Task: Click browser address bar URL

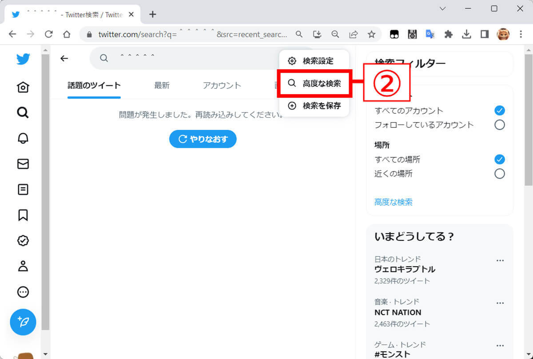Action: click(x=193, y=34)
